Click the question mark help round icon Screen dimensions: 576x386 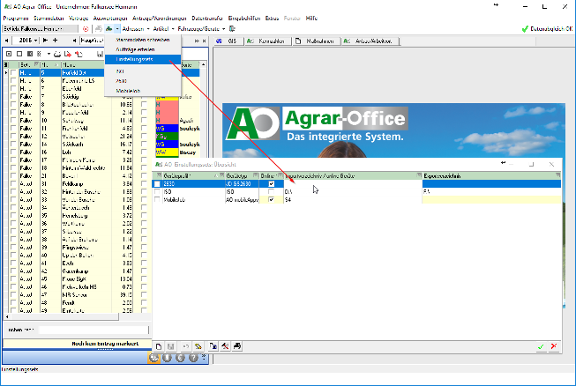tap(193, 358)
